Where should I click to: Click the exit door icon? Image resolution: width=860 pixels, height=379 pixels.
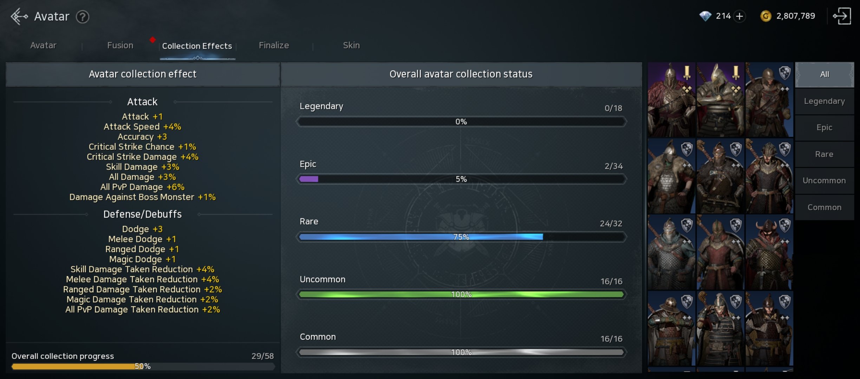842,16
